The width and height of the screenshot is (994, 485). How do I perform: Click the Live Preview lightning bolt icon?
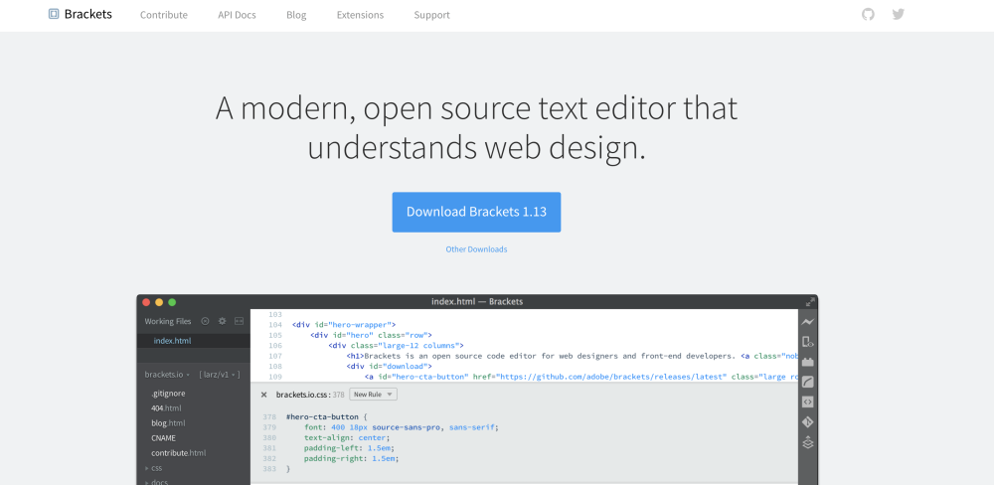807,322
